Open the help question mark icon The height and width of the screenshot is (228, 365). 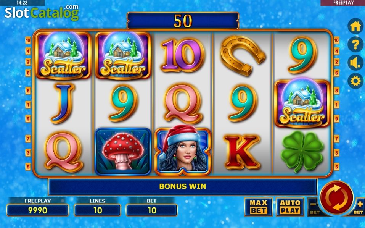(x=355, y=44)
